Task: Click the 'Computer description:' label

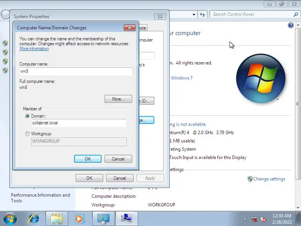Action: coord(114,196)
